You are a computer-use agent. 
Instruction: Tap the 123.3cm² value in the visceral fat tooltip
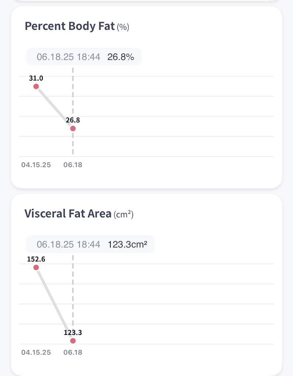(127, 245)
